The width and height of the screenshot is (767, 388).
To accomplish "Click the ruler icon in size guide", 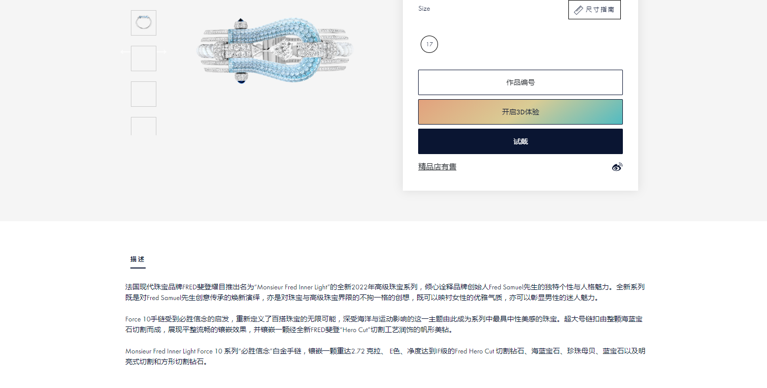I will pyautogui.click(x=578, y=10).
